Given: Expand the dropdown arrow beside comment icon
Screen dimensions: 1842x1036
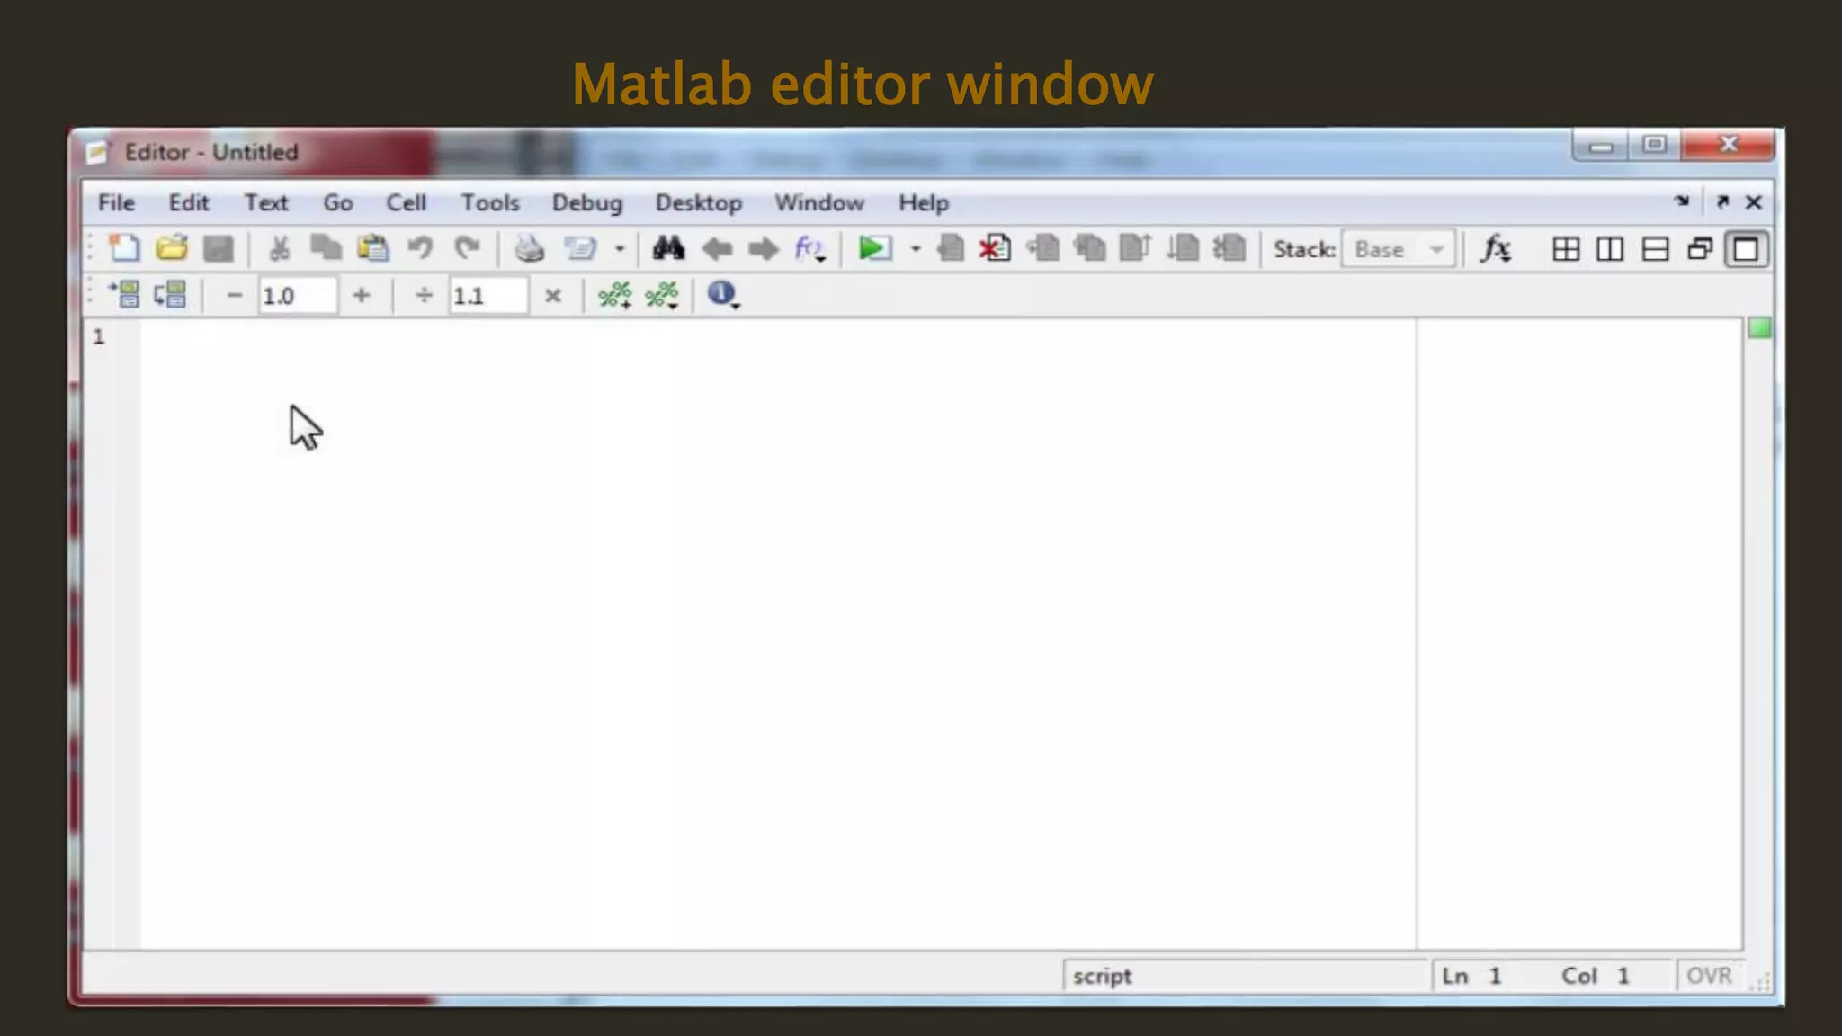Looking at the screenshot, I should (x=620, y=249).
